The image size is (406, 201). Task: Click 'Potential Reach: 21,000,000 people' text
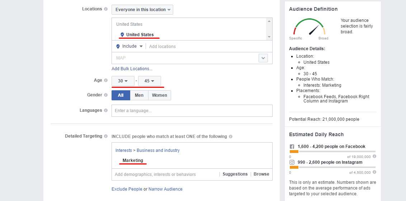pyautogui.click(x=324, y=119)
